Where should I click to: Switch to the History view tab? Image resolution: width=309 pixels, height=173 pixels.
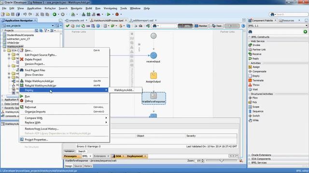pos(88,166)
